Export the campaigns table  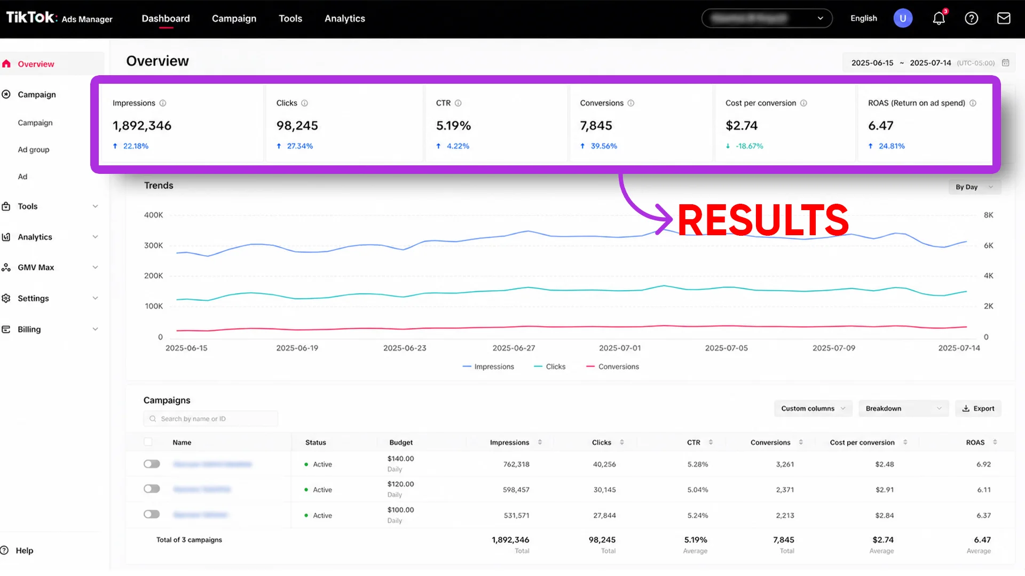click(x=978, y=409)
